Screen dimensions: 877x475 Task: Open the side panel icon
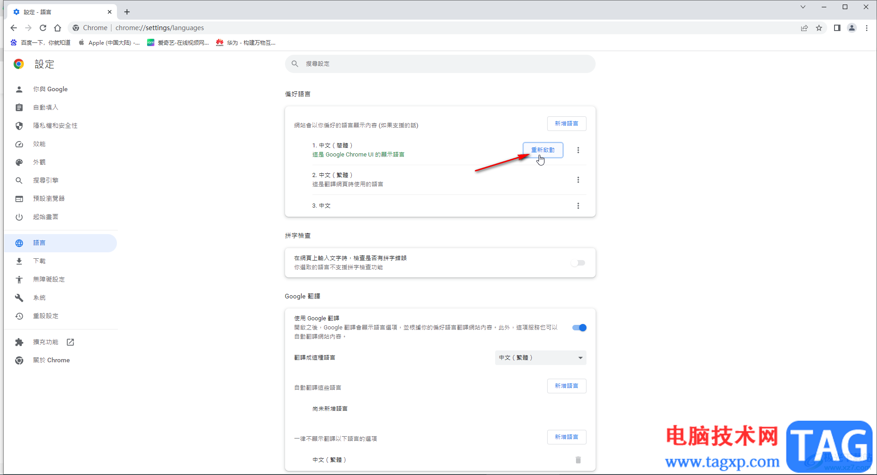[x=837, y=28]
